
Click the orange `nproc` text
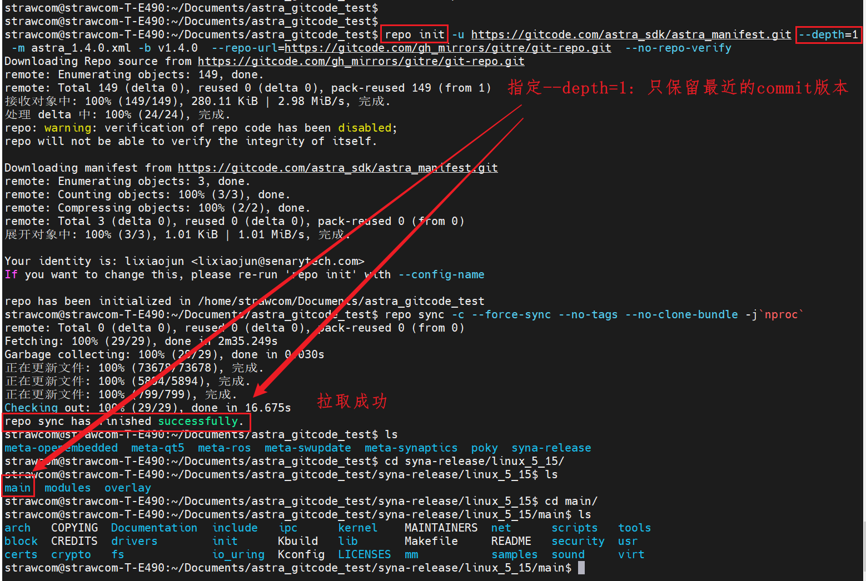click(782, 314)
